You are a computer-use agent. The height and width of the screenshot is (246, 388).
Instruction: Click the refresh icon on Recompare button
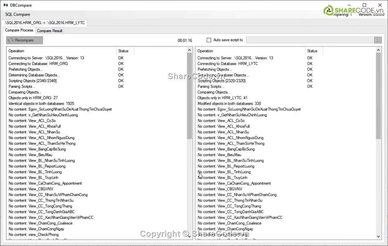tap(11, 40)
